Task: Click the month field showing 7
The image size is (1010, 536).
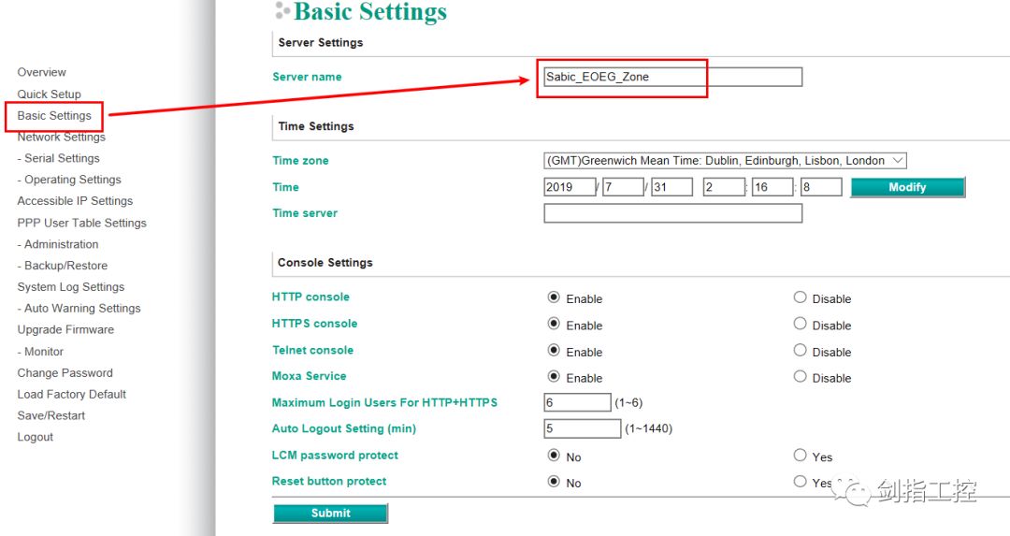Action: click(623, 187)
